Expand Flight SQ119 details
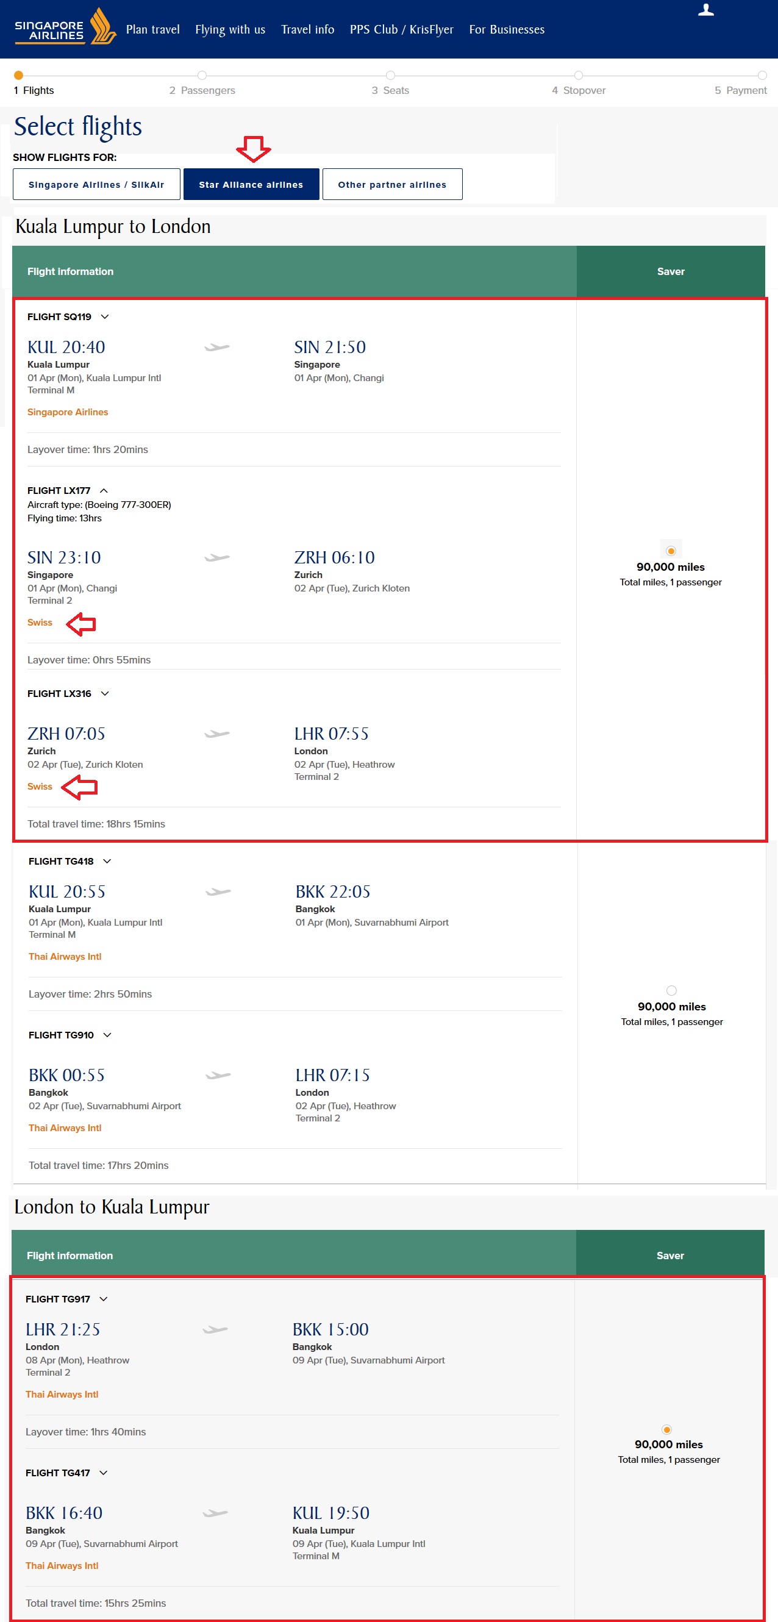 (105, 316)
